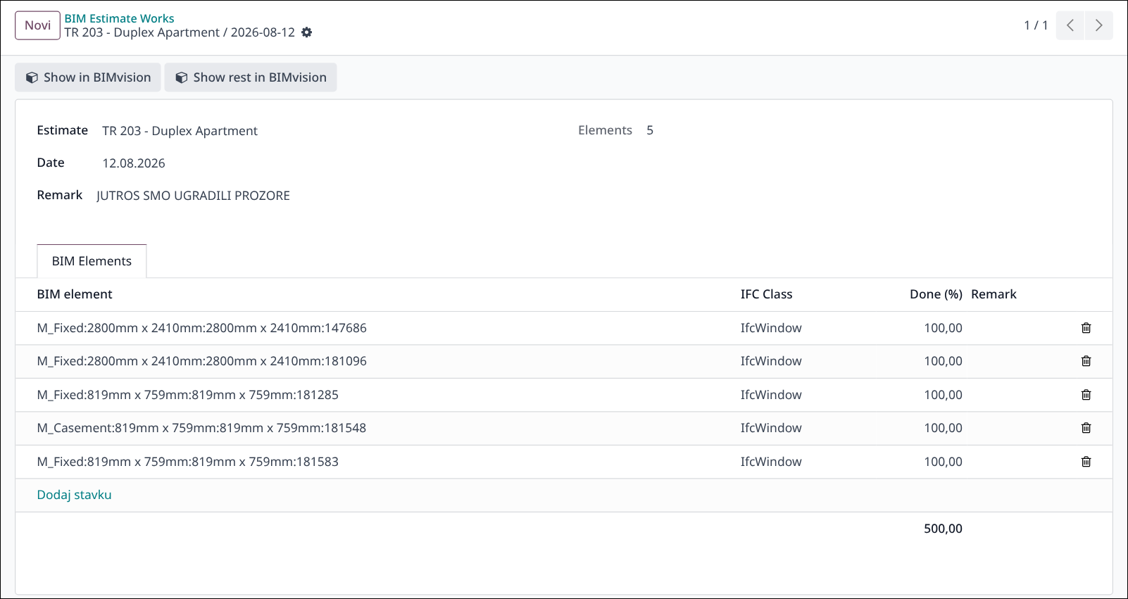Image resolution: width=1128 pixels, height=599 pixels.
Task: Select element M_Fixed 819mm x 759mm 181583
Action: point(188,462)
